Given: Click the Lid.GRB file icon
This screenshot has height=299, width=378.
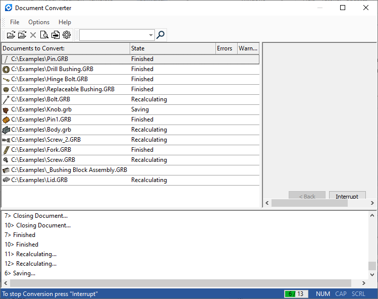Looking at the screenshot, I should click(6, 180).
